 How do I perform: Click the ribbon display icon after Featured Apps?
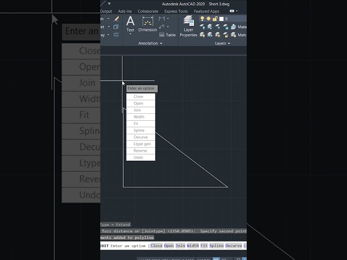[x=232, y=11]
